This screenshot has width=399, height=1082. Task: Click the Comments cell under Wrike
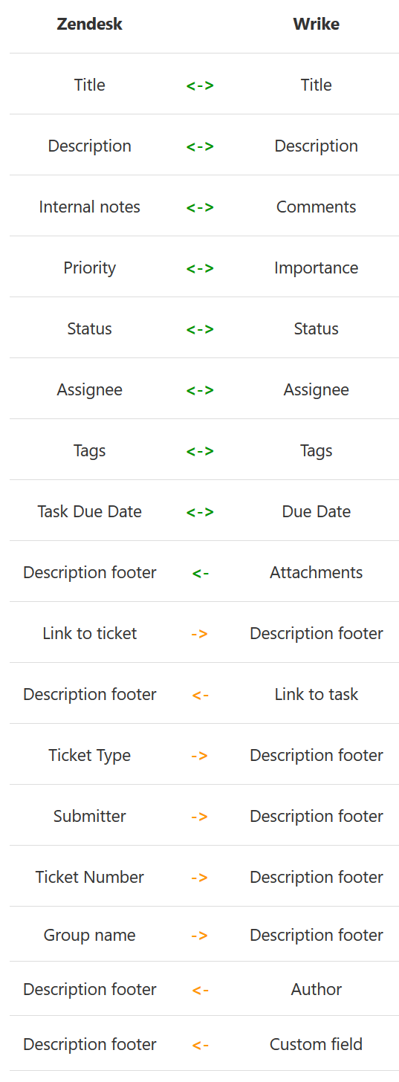pyautogui.click(x=317, y=207)
